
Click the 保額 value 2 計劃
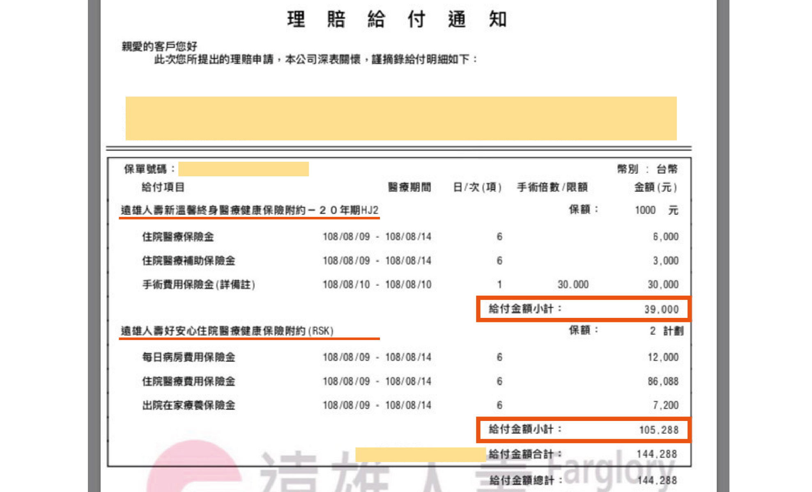pyautogui.click(x=667, y=331)
